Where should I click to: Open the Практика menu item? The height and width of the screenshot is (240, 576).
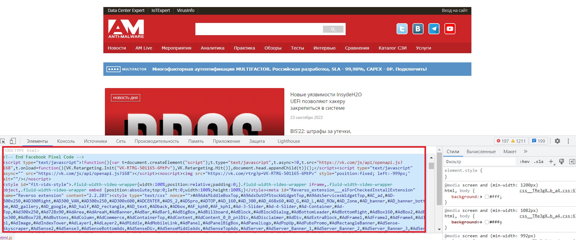(244, 48)
